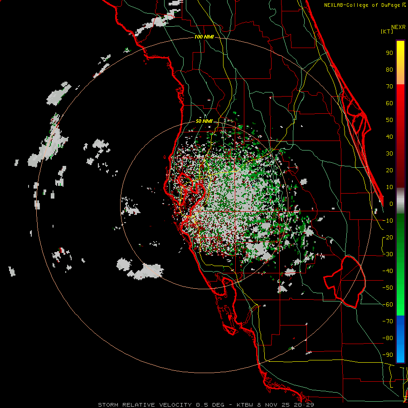The width and height of the screenshot is (408, 408).
Task: Select the -40 value on velocity scale
Action: click(x=388, y=271)
